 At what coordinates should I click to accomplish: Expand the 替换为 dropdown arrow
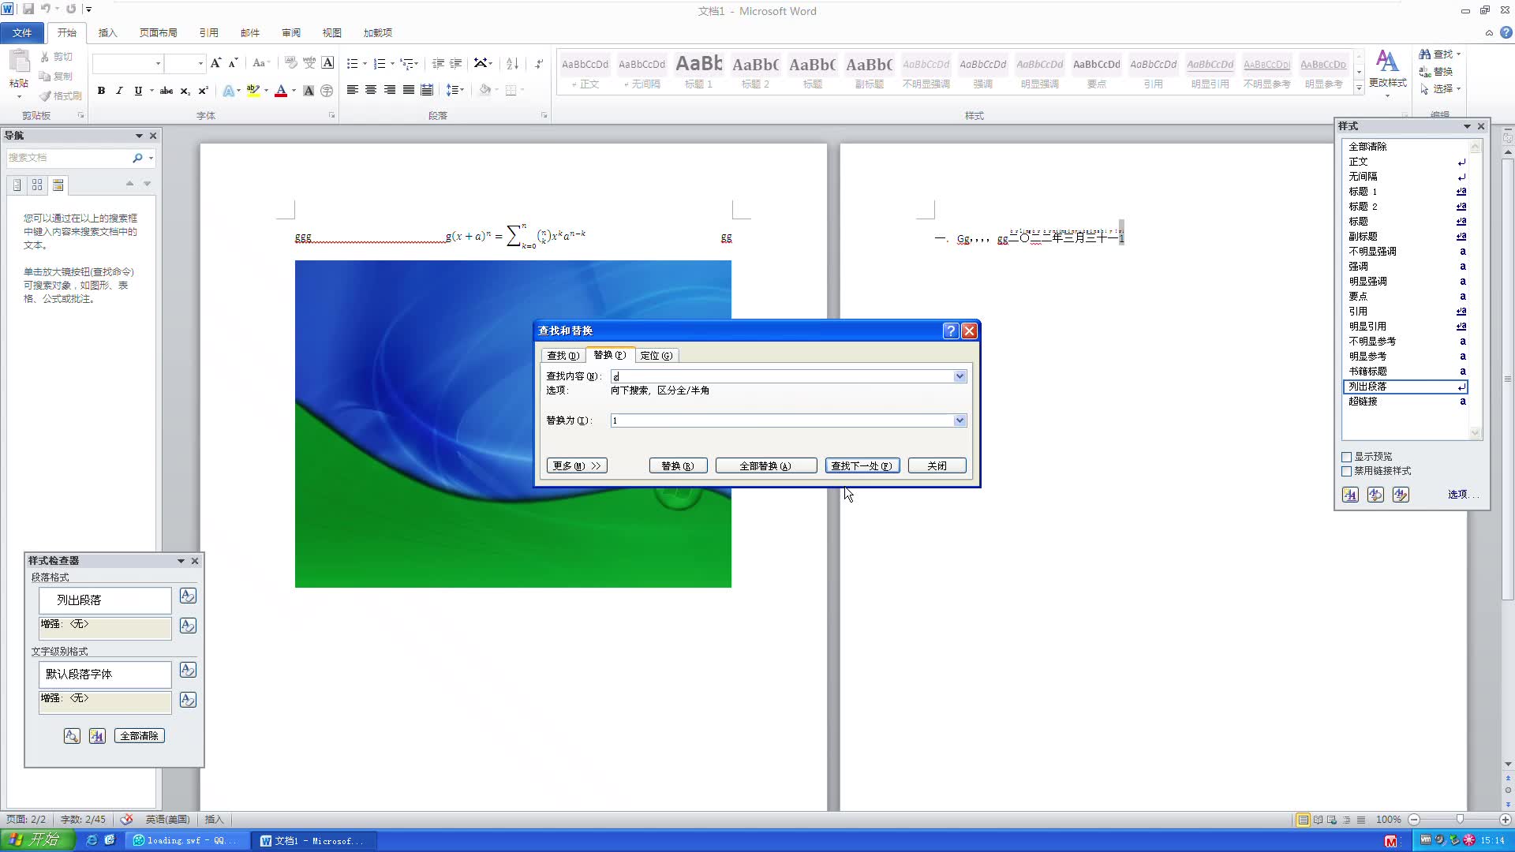[x=959, y=420]
